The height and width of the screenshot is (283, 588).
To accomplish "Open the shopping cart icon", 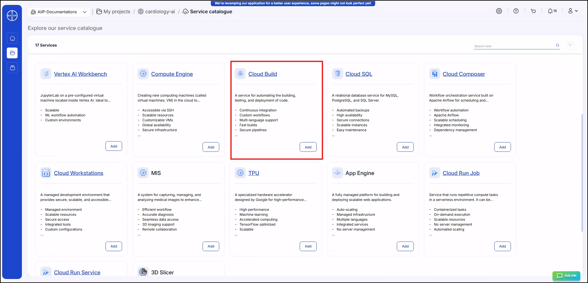I will (533, 11).
